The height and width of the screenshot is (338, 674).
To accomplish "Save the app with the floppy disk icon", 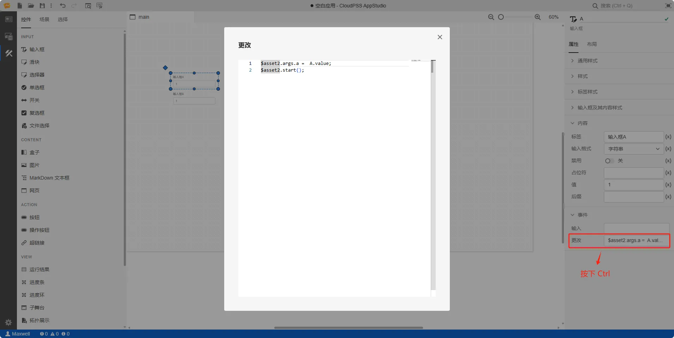I will pyautogui.click(x=42, y=6).
